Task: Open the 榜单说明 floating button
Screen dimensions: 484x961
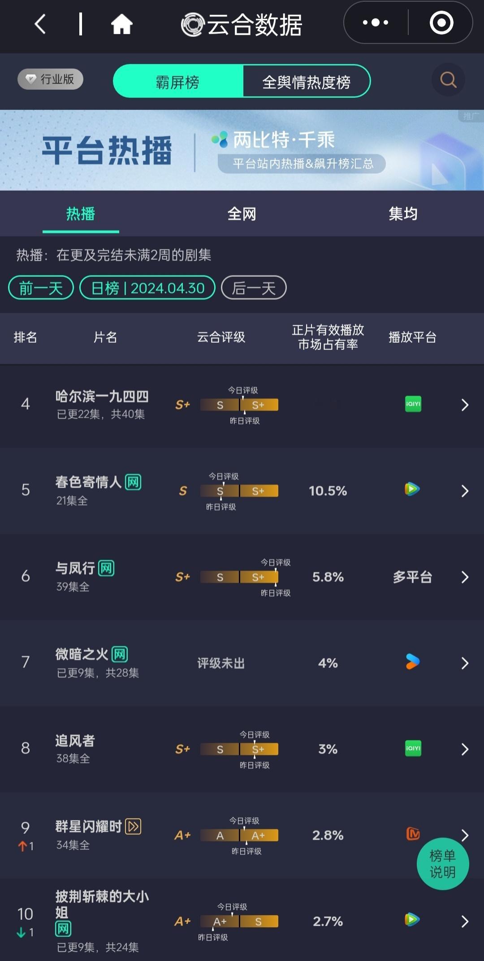Action: point(443,864)
